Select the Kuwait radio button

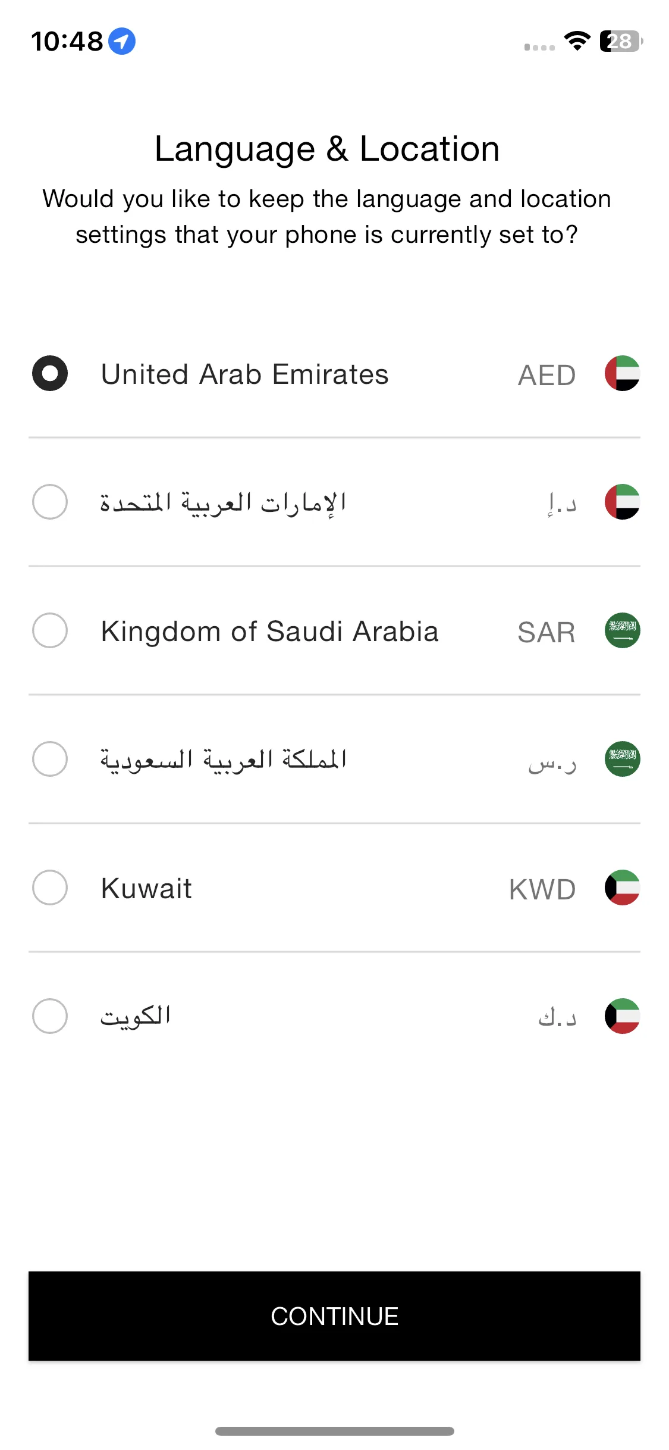[50, 887]
